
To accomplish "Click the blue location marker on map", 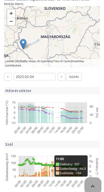I will (x=23, y=44).
